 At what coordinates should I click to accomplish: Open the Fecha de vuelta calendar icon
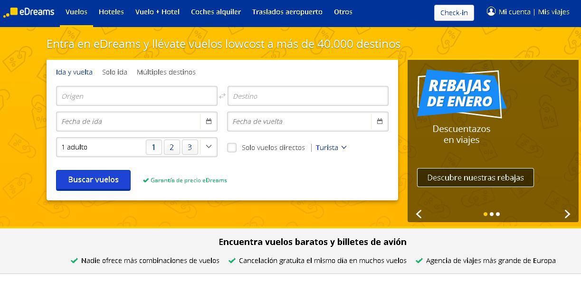[380, 122]
